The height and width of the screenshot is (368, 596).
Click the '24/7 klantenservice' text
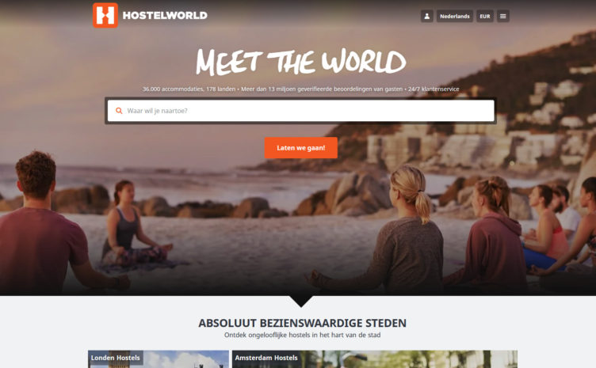[434, 89]
